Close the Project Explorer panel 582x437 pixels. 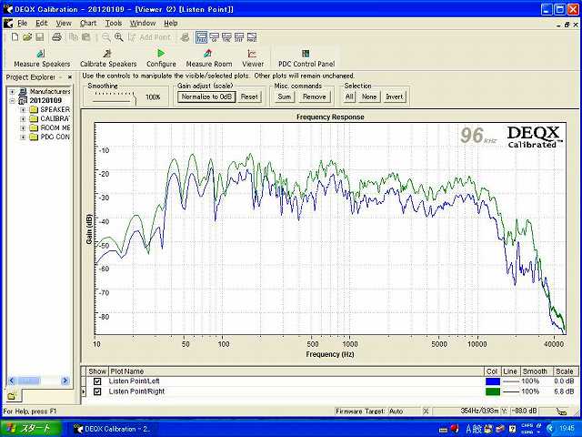click(69, 77)
